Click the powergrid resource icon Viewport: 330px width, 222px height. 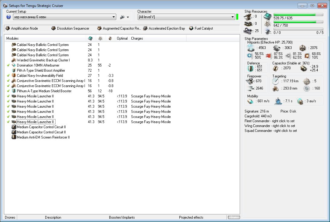268,24
